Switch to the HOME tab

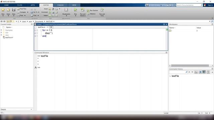(x=6, y=5)
